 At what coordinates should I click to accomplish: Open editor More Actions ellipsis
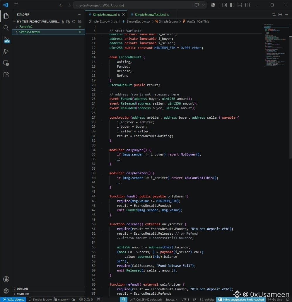[287, 14]
